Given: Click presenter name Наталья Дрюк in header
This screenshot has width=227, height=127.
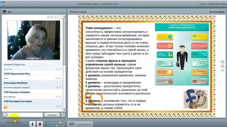Looking at the screenshot, I should click(217, 12).
